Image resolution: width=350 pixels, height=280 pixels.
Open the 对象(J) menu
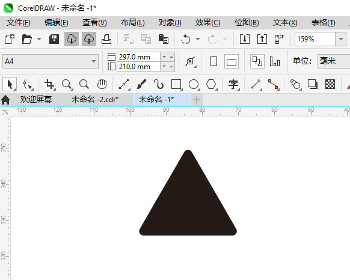tap(170, 23)
